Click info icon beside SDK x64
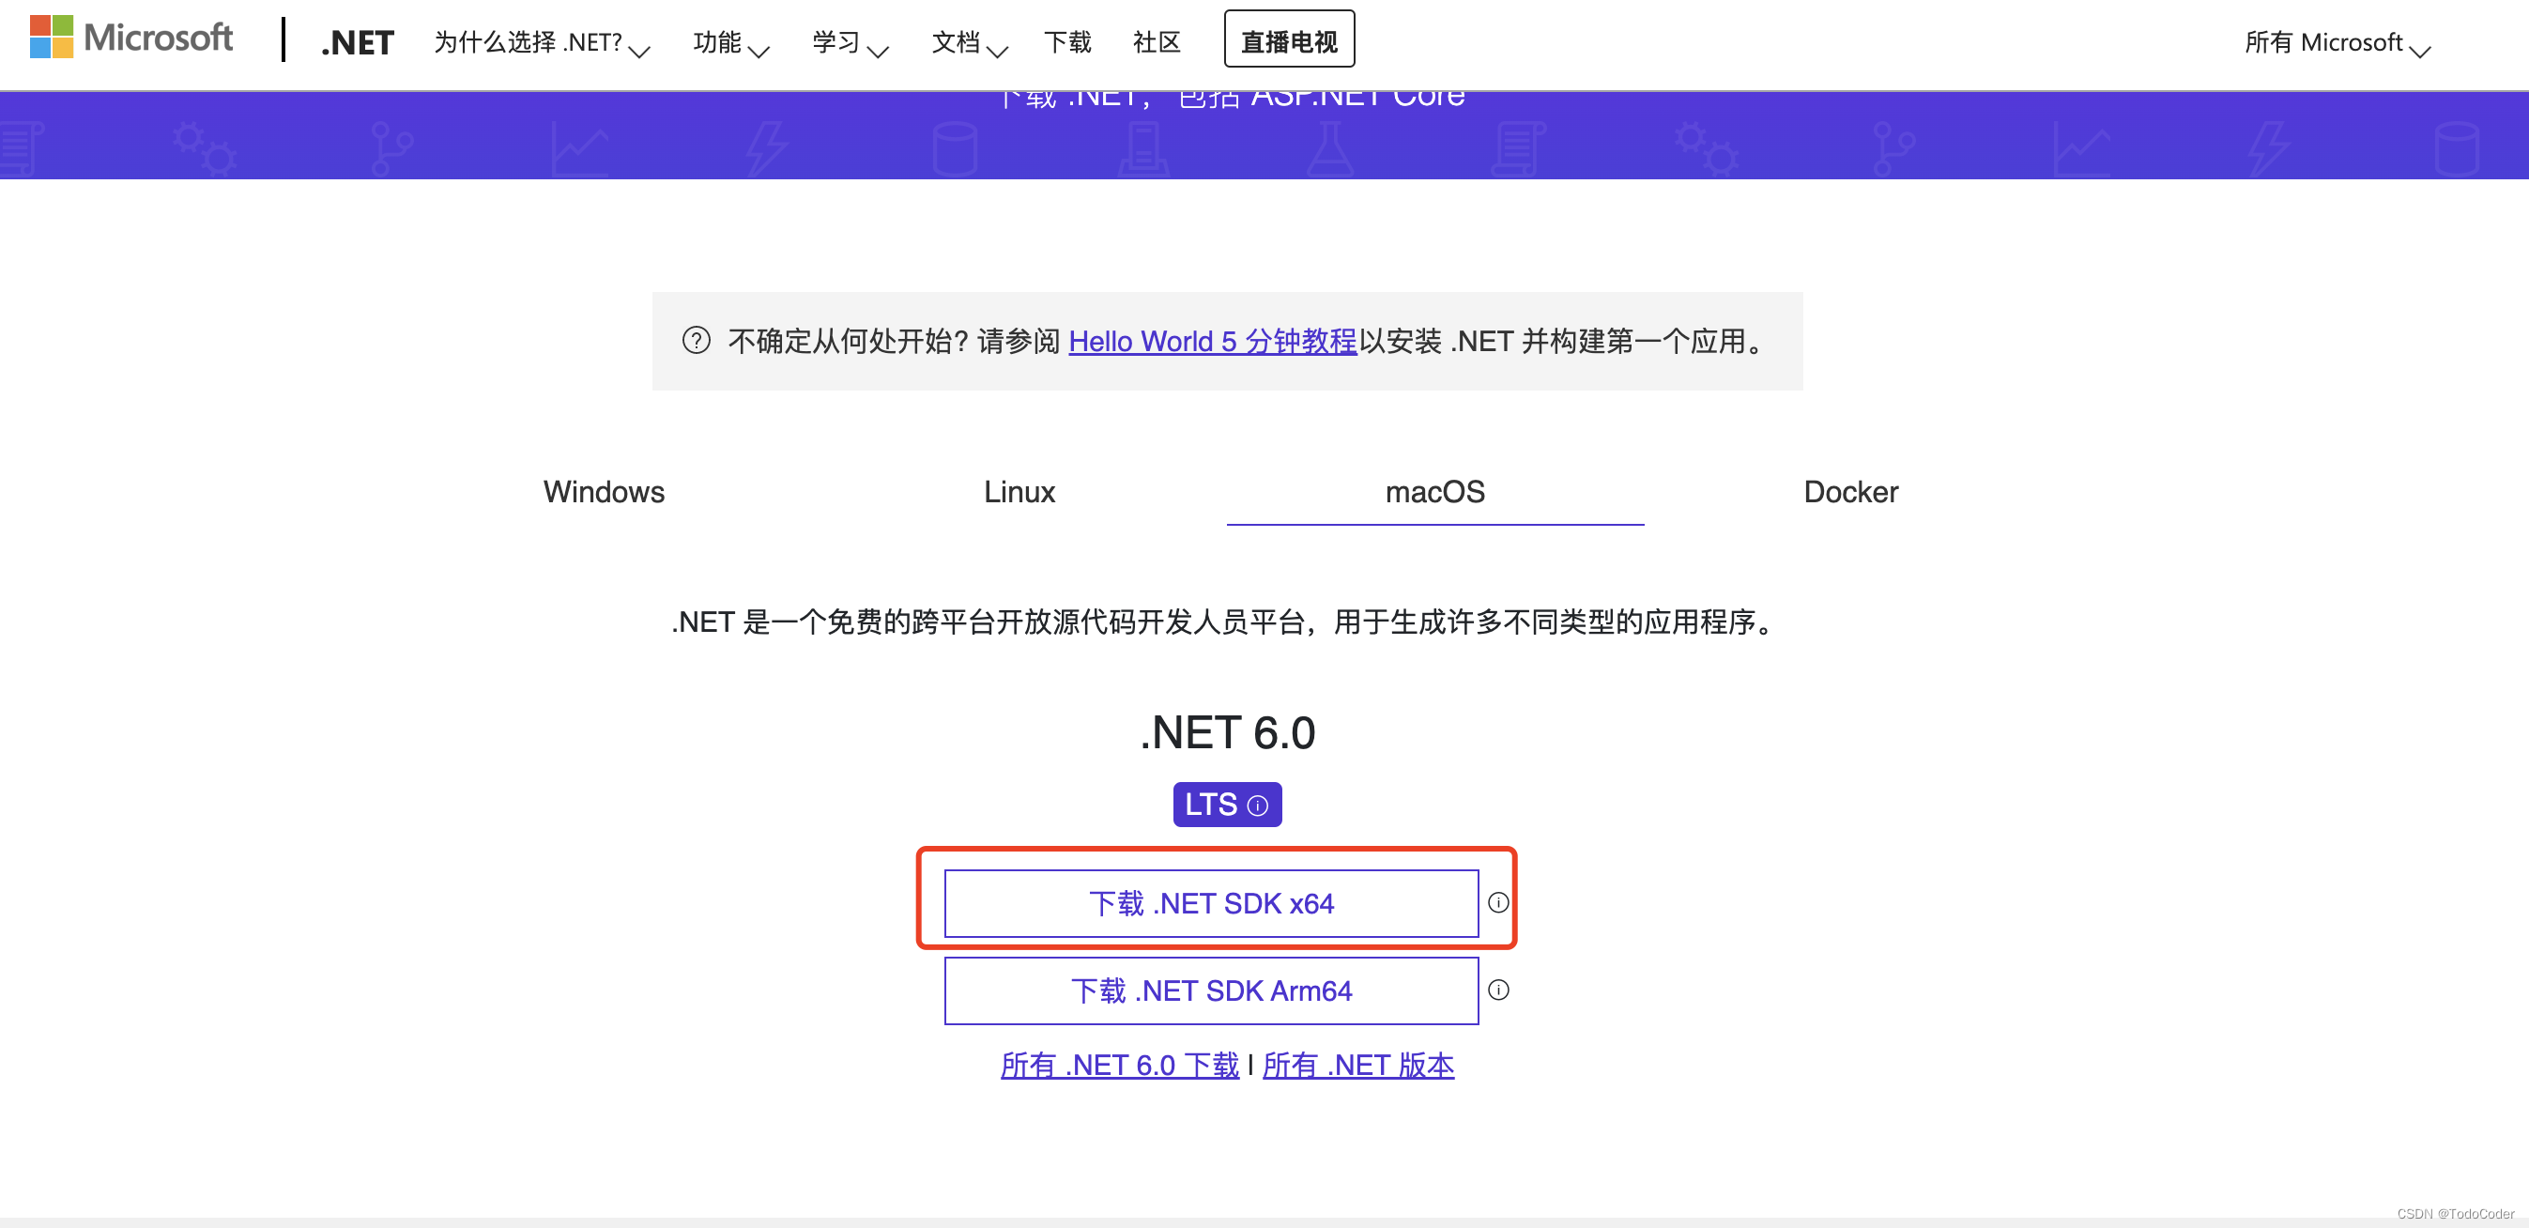 pos(1498,902)
